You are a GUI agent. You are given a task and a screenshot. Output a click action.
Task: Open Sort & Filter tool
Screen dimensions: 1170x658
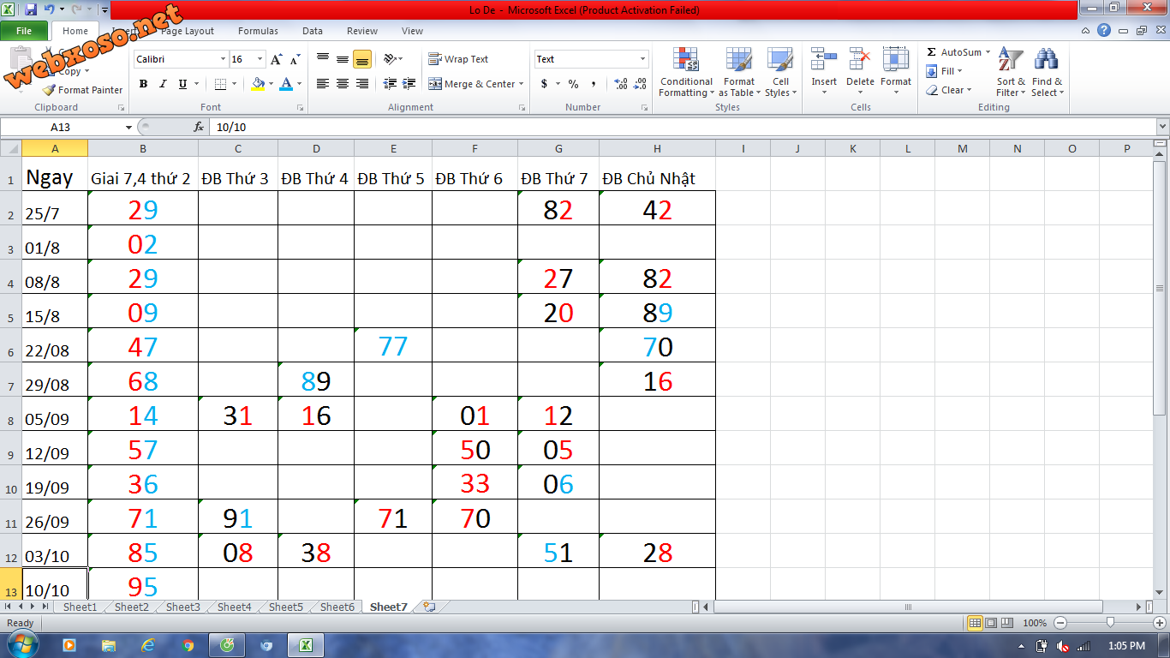1011,72
